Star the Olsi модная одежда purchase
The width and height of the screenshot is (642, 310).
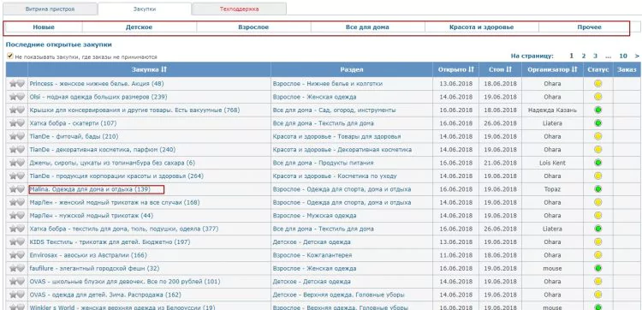pos(13,97)
